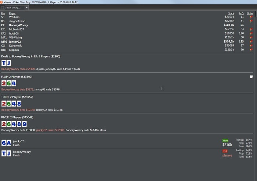Viewport: 257px width, 181px height.
Task: Sort by Pos column header
Action: (x=3, y=13)
